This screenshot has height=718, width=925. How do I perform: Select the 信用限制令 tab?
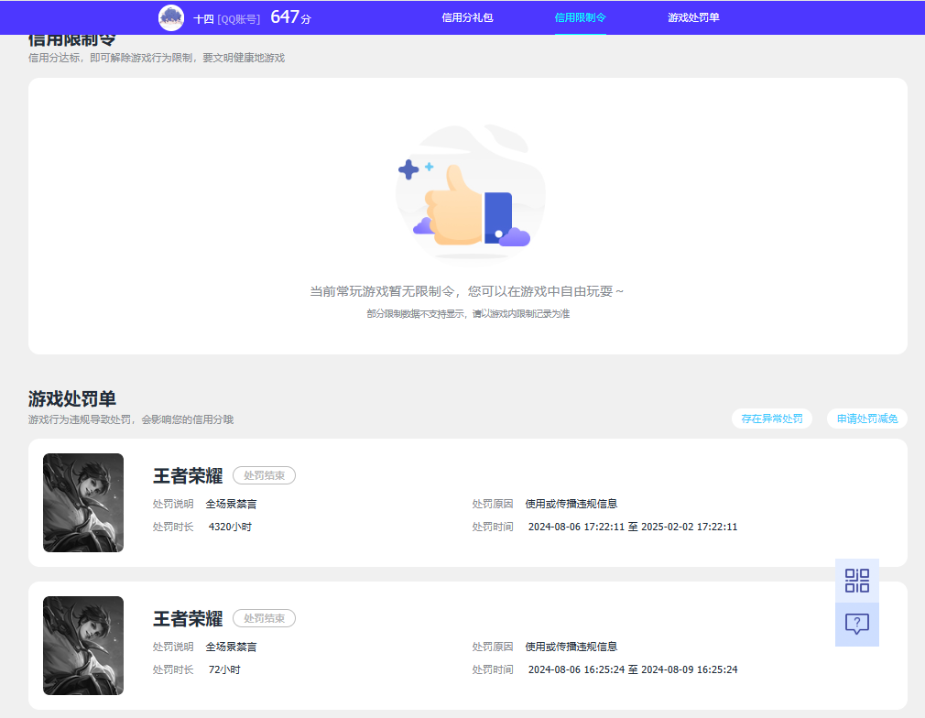[x=580, y=17]
